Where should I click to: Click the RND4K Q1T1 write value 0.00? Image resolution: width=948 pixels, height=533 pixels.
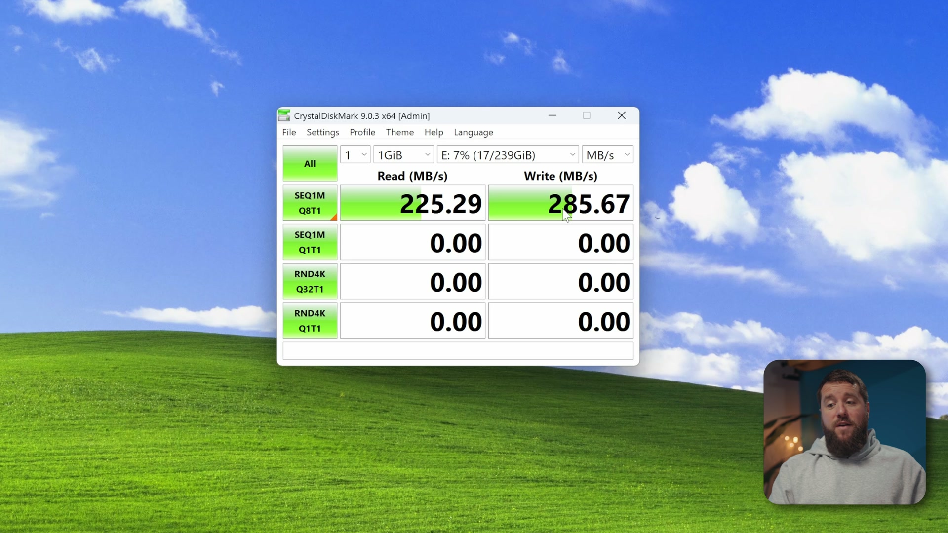561,321
